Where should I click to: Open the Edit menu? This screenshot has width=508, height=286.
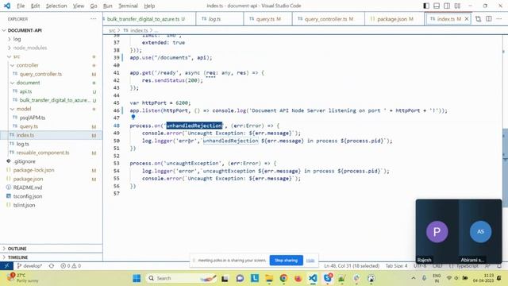[35, 6]
